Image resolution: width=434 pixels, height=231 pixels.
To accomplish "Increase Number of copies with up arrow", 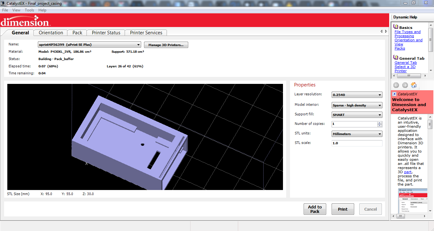I will tap(380, 123).
